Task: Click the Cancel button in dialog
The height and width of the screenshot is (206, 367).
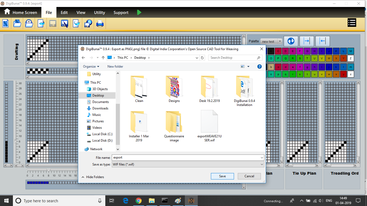Action: pos(249,176)
